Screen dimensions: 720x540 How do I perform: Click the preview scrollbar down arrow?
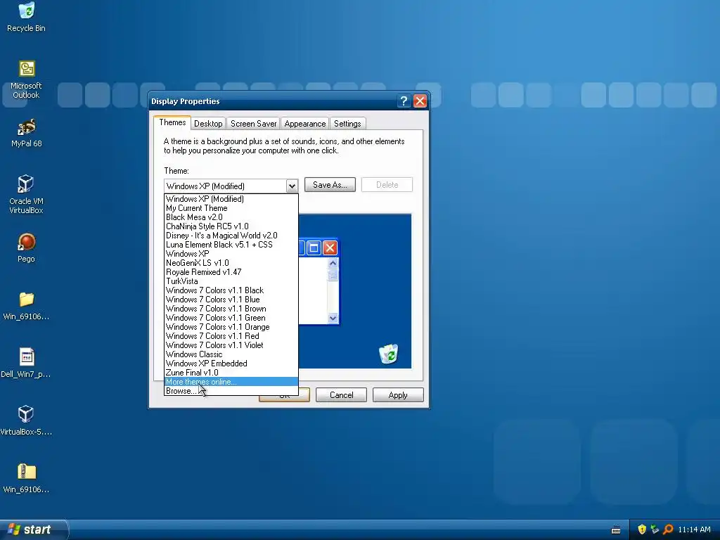tap(333, 318)
